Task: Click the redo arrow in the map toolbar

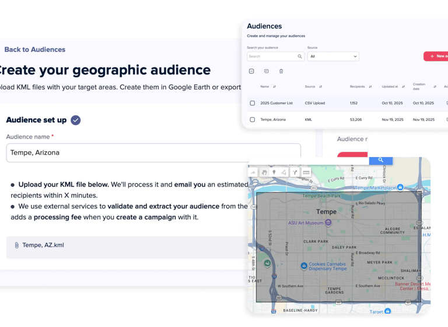Action: point(253,172)
